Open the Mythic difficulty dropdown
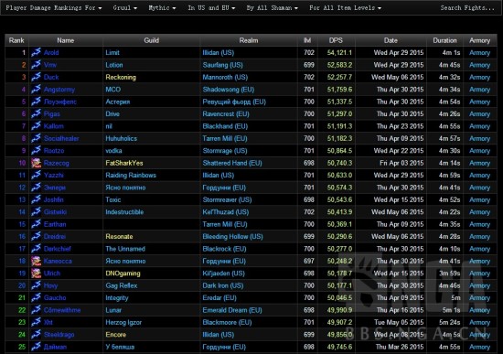503x354 pixels. (162, 7)
